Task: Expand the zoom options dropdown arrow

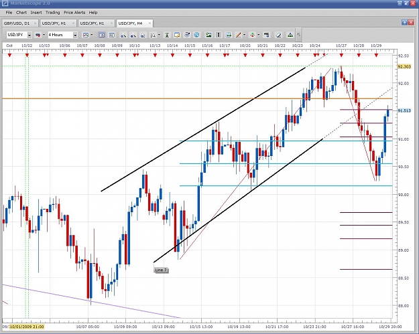Action: 159,35
